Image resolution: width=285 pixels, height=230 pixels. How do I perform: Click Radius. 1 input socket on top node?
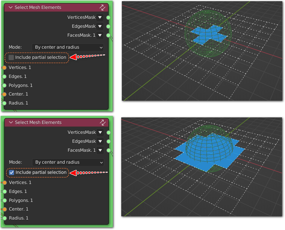pyautogui.click(x=4, y=103)
